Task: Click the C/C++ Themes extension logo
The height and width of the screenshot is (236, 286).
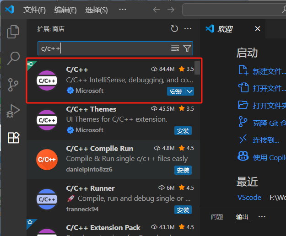Action: (47, 120)
